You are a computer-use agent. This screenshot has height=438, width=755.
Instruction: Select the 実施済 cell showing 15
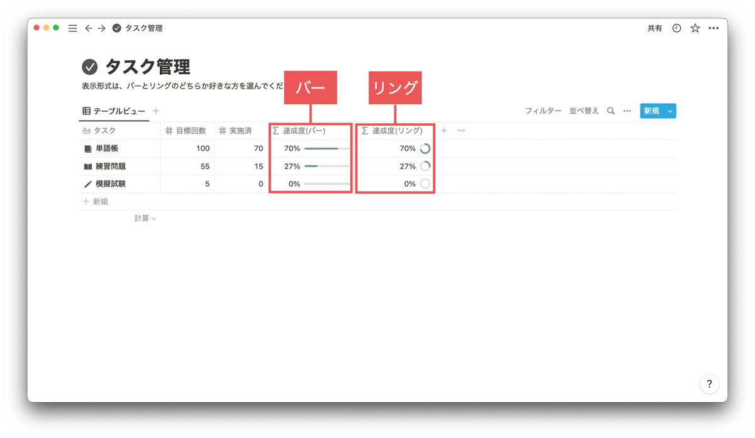tap(241, 167)
